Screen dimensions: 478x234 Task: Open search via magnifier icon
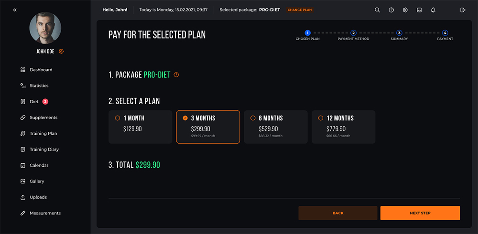(x=377, y=10)
